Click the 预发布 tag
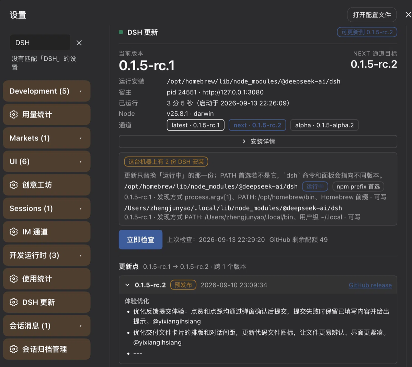The height and width of the screenshot is (367, 412). pyautogui.click(x=183, y=285)
